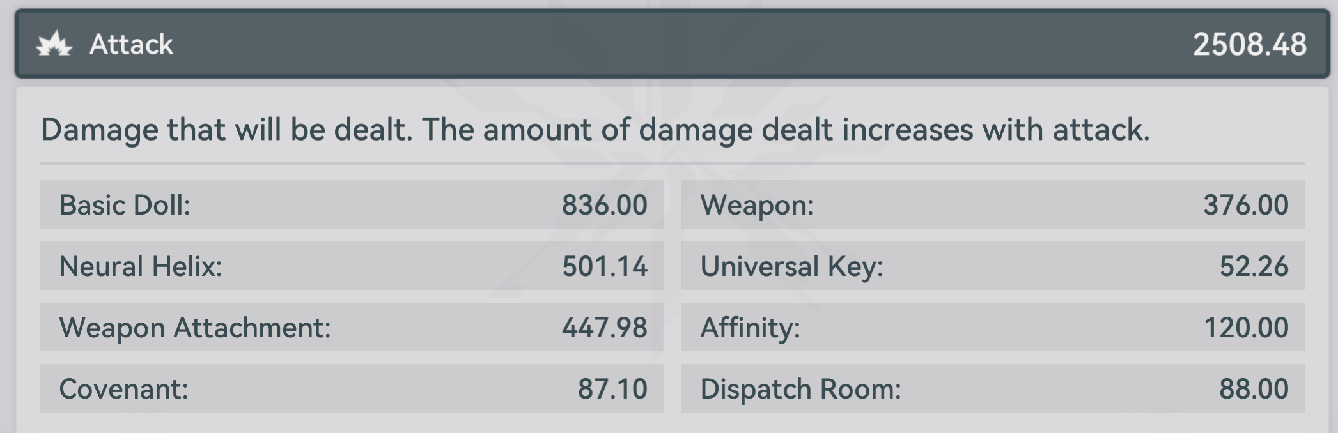The width and height of the screenshot is (1338, 433).
Task: Click the Affinity value 120.00
Action: [x=1245, y=328]
